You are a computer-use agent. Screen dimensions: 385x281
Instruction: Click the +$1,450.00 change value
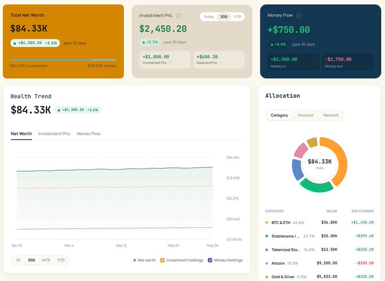362,223
